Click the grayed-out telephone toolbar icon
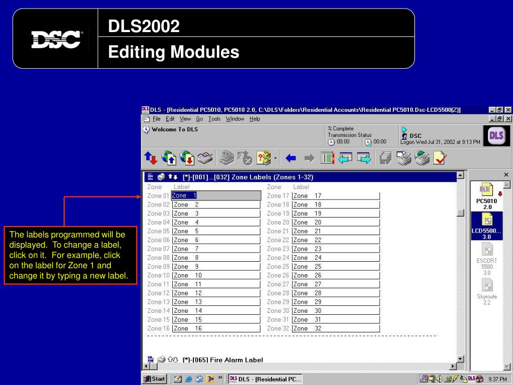Image resolution: width=513 pixels, height=385 pixels. pos(227,158)
